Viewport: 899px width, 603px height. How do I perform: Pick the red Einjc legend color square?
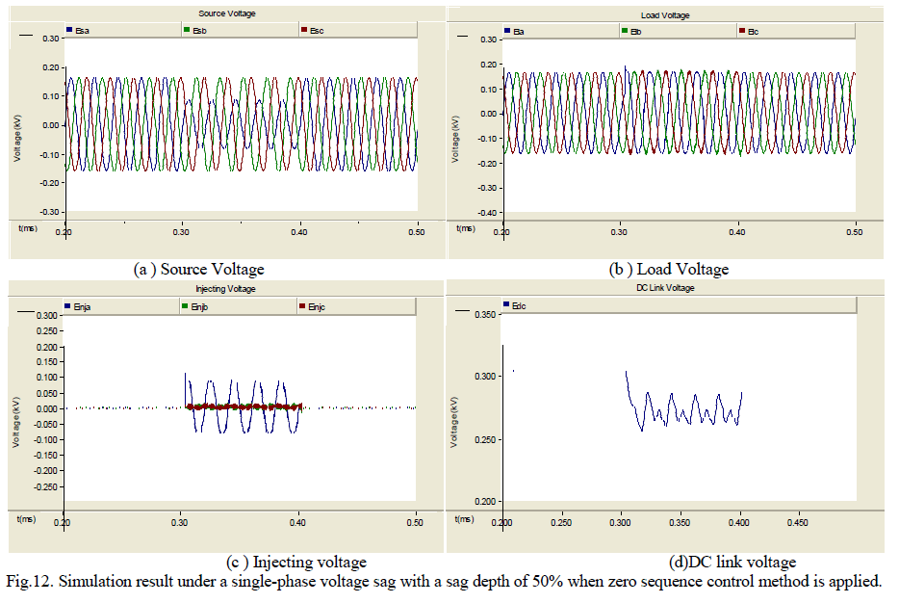point(302,305)
